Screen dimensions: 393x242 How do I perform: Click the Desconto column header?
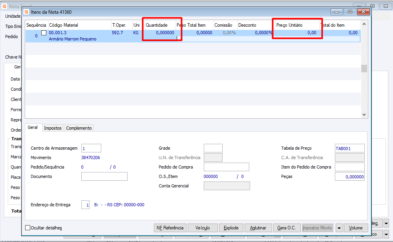pyautogui.click(x=247, y=25)
